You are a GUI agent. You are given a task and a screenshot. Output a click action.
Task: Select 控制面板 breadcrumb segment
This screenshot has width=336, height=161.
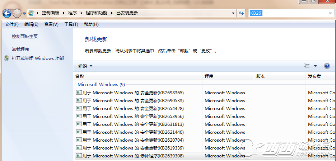tap(51, 13)
